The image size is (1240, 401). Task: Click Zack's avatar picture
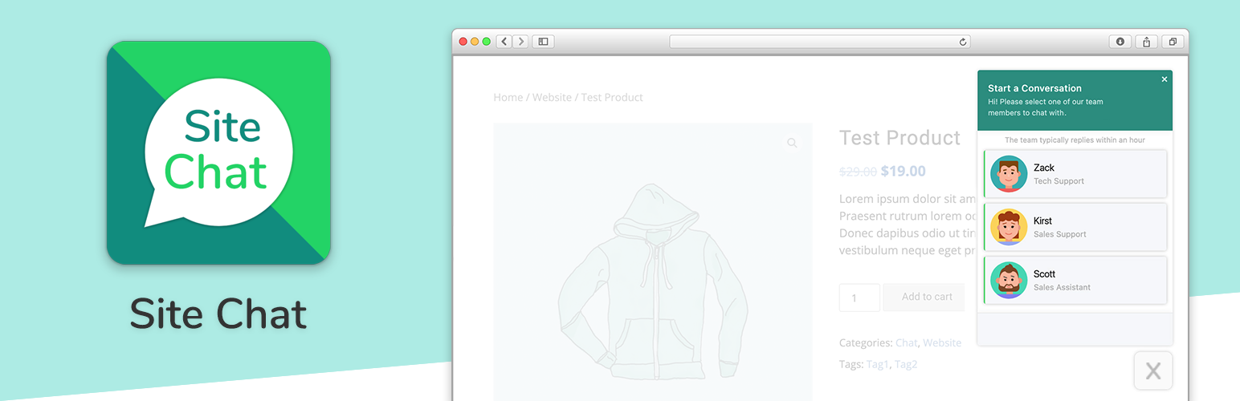1009,174
